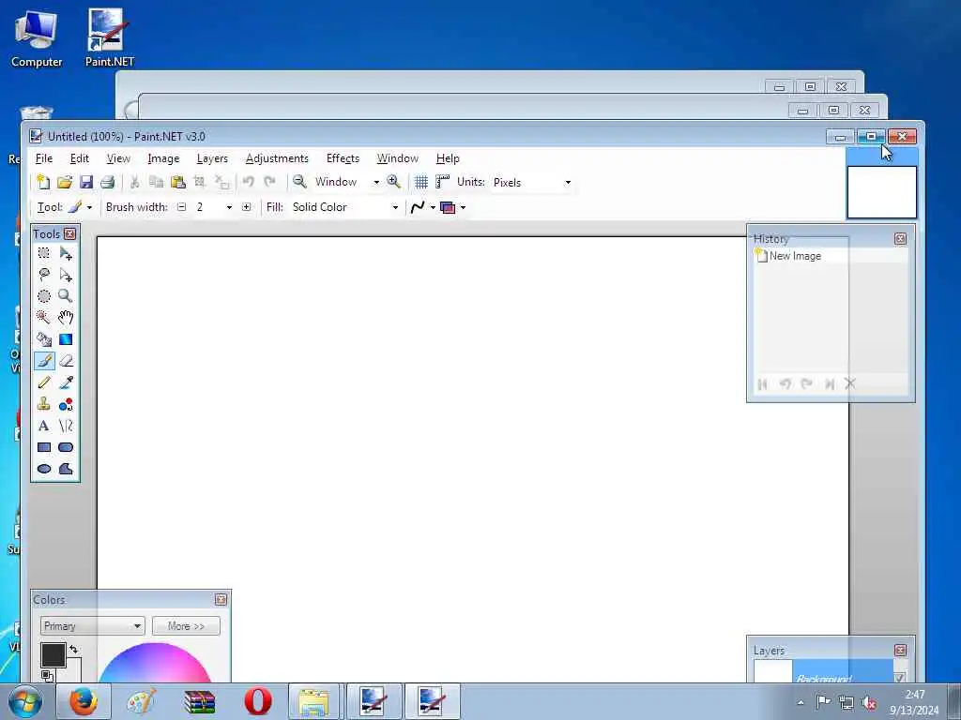The image size is (961, 720).
Task: Select the Color Picker eyedropper tool
Action: coord(66,382)
